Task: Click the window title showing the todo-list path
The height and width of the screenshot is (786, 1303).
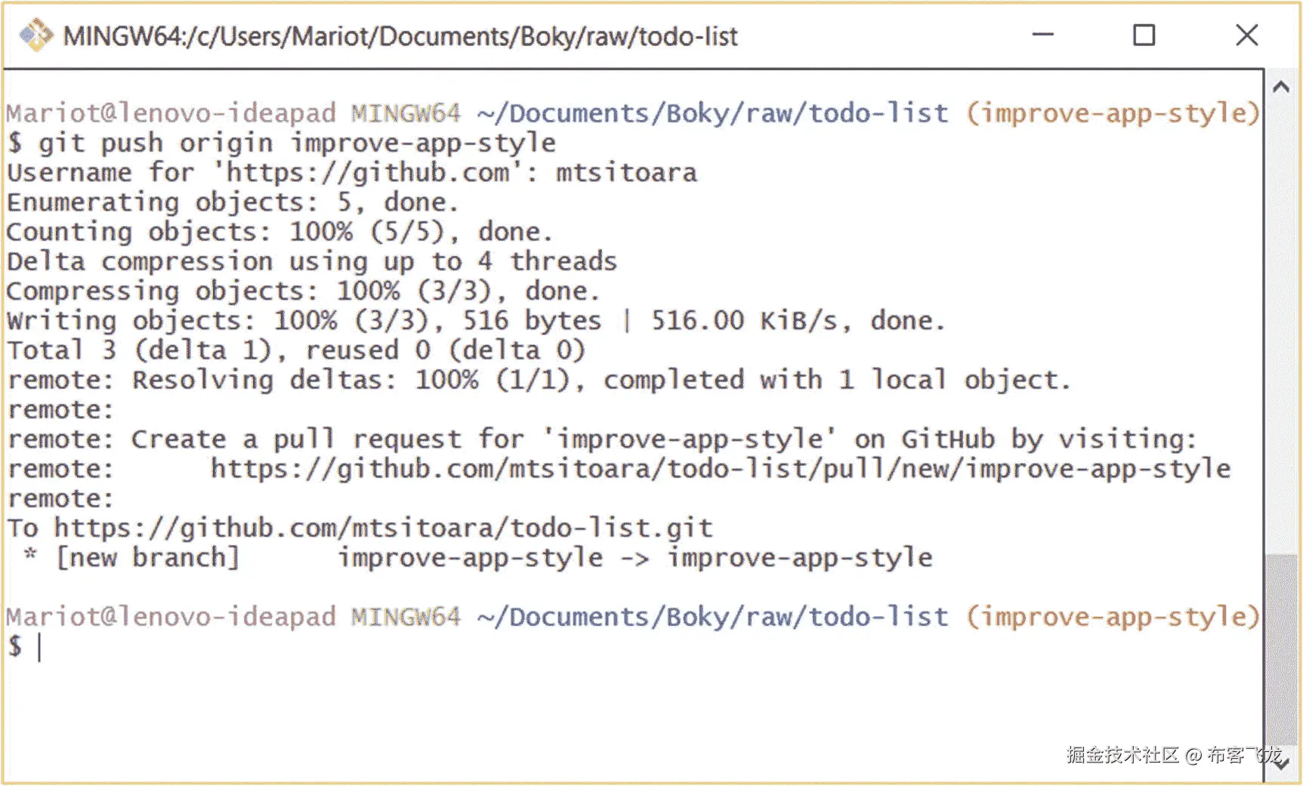Action: (x=400, y=35)
